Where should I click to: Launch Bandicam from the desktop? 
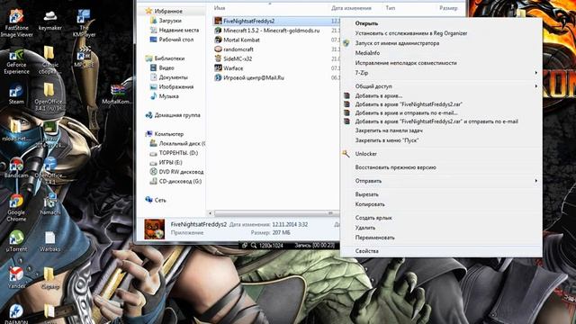click(x=16, y=168)
